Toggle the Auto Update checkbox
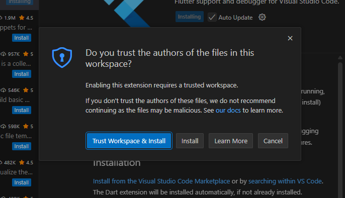The image size is (345, 198). tap(212, 18)
